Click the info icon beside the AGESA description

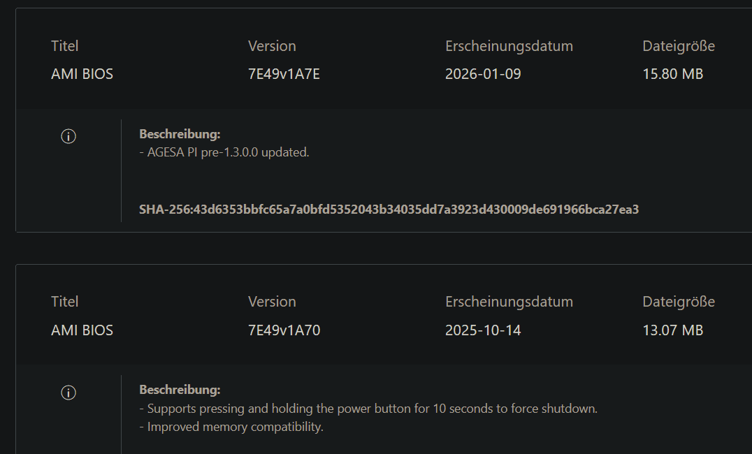tap(68, 137)
